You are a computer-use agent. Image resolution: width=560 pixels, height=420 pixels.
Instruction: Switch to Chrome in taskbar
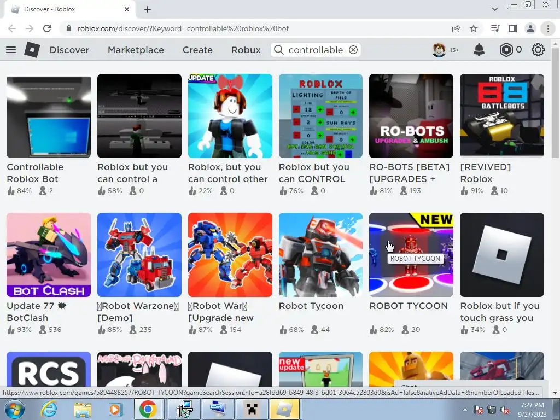(148, 409)
